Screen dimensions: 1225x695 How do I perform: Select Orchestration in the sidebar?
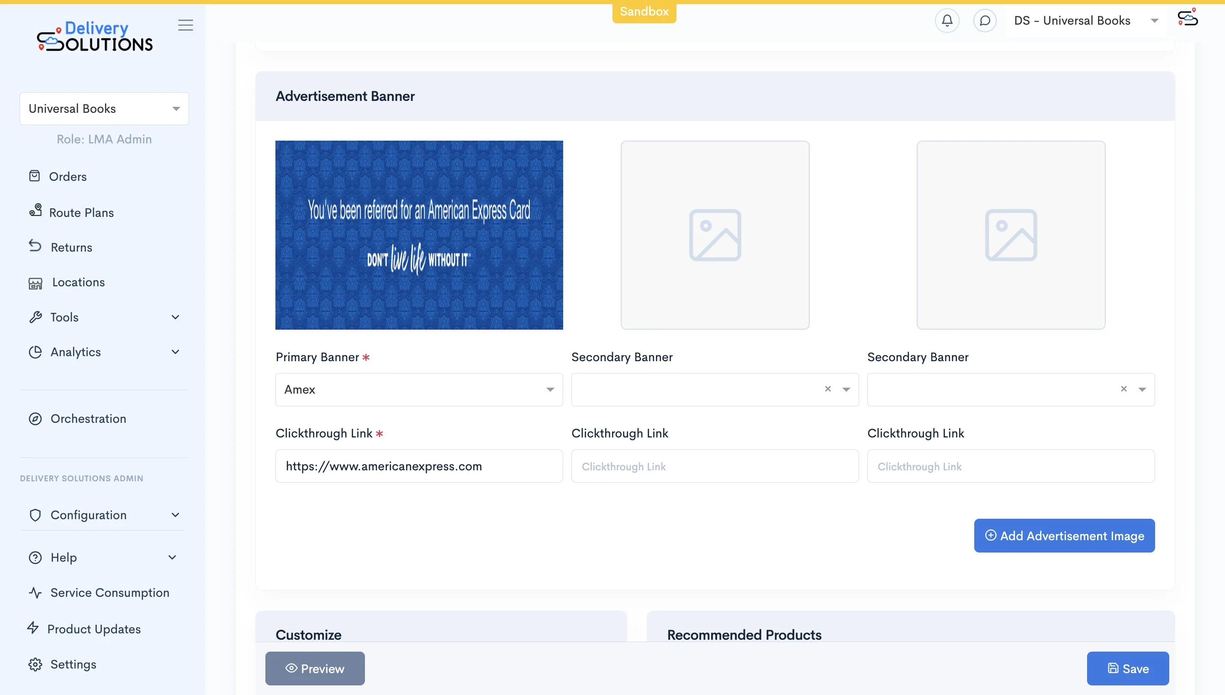click(88, 419)
